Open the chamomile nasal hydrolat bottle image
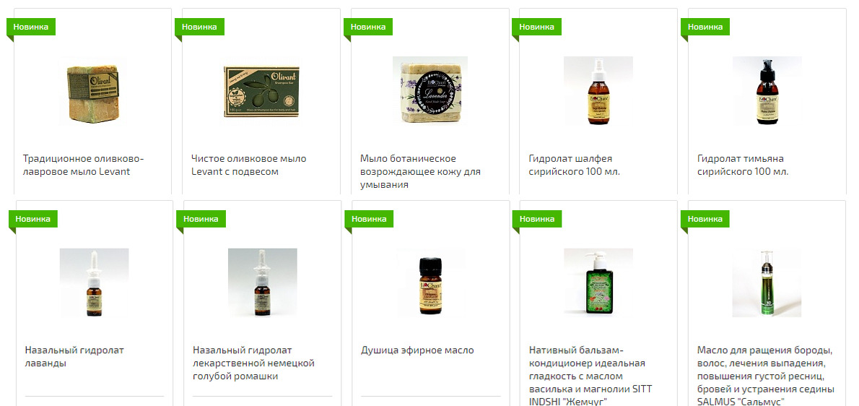The image size is (859, 406). pyautogui.click(x=263, y=282)
